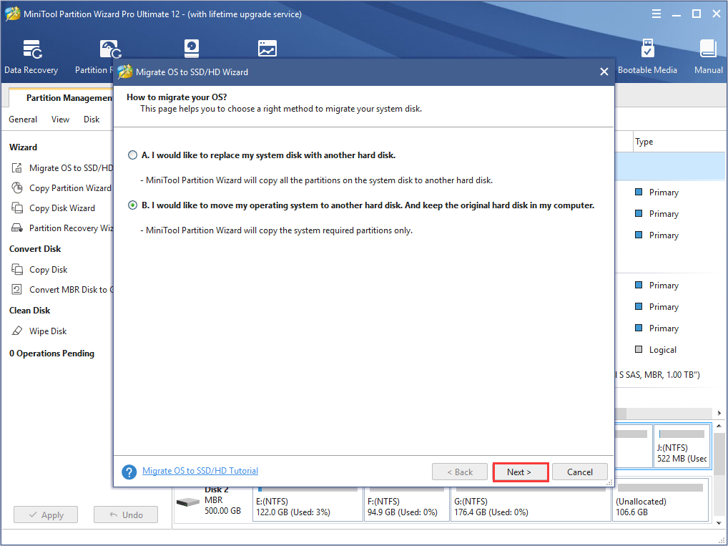Select option A replace system disk

132,155
